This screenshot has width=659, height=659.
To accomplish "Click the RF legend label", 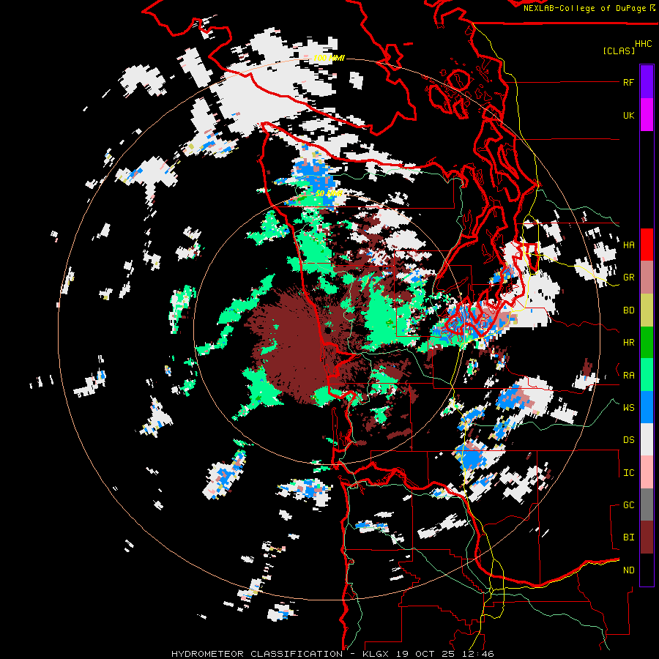I will 628,82.
